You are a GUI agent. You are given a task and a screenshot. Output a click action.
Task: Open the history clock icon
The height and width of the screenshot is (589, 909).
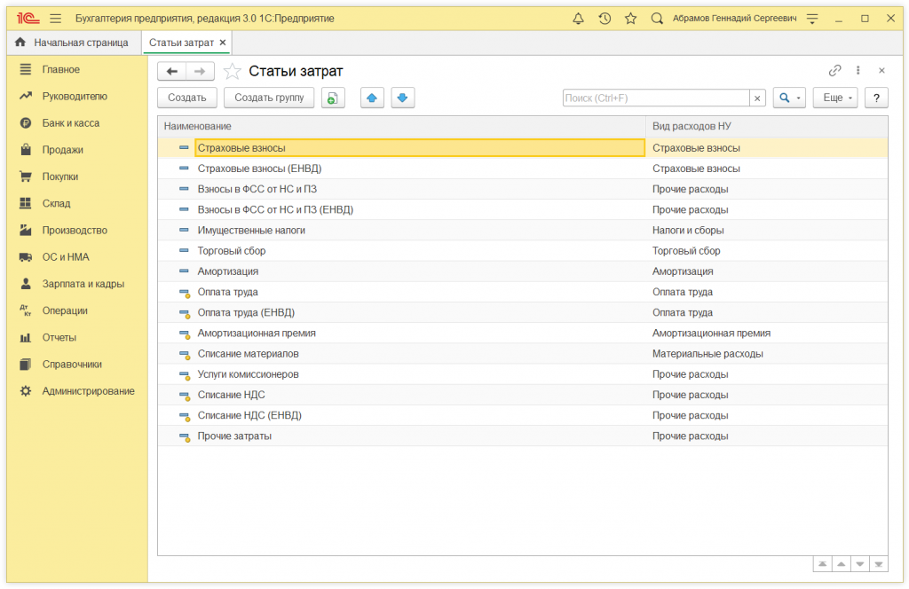pyautogui.click(x=605, y=18)
